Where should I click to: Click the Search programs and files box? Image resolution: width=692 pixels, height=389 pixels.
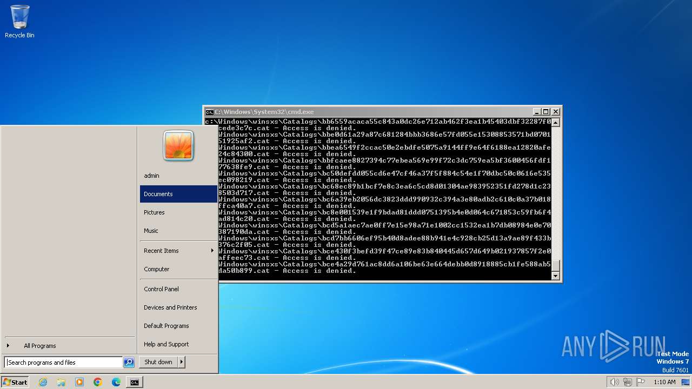point(63,363)
